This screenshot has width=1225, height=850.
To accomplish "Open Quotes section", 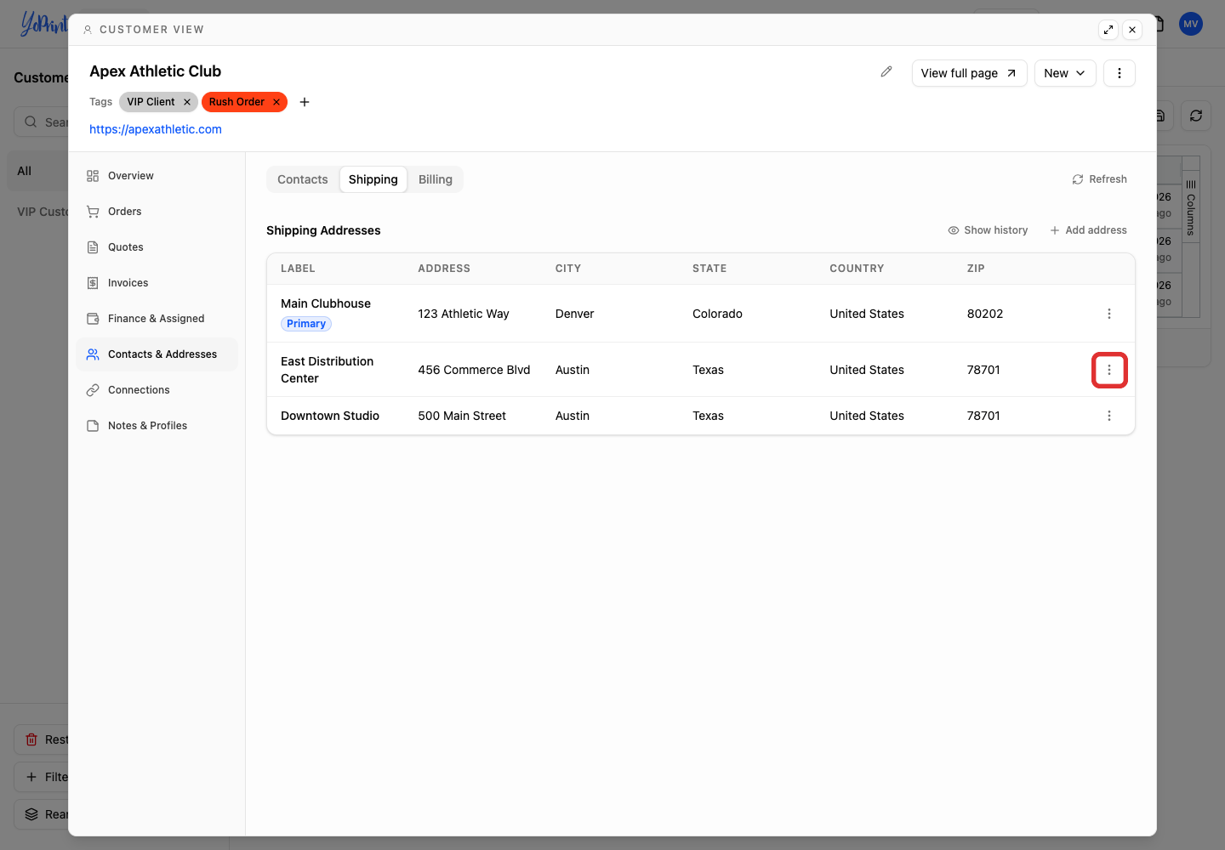I will pos(157,247).
